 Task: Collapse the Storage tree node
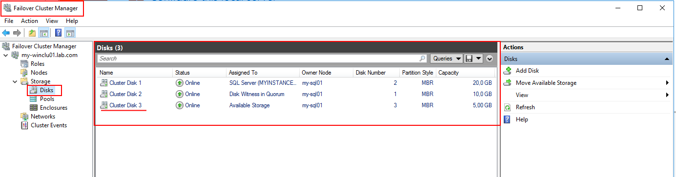click(15, 81)
